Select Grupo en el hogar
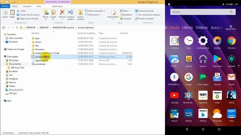Image resolution: width=241 pixels, height=135 pixels. pyautogui.click(x=16, y=49)
